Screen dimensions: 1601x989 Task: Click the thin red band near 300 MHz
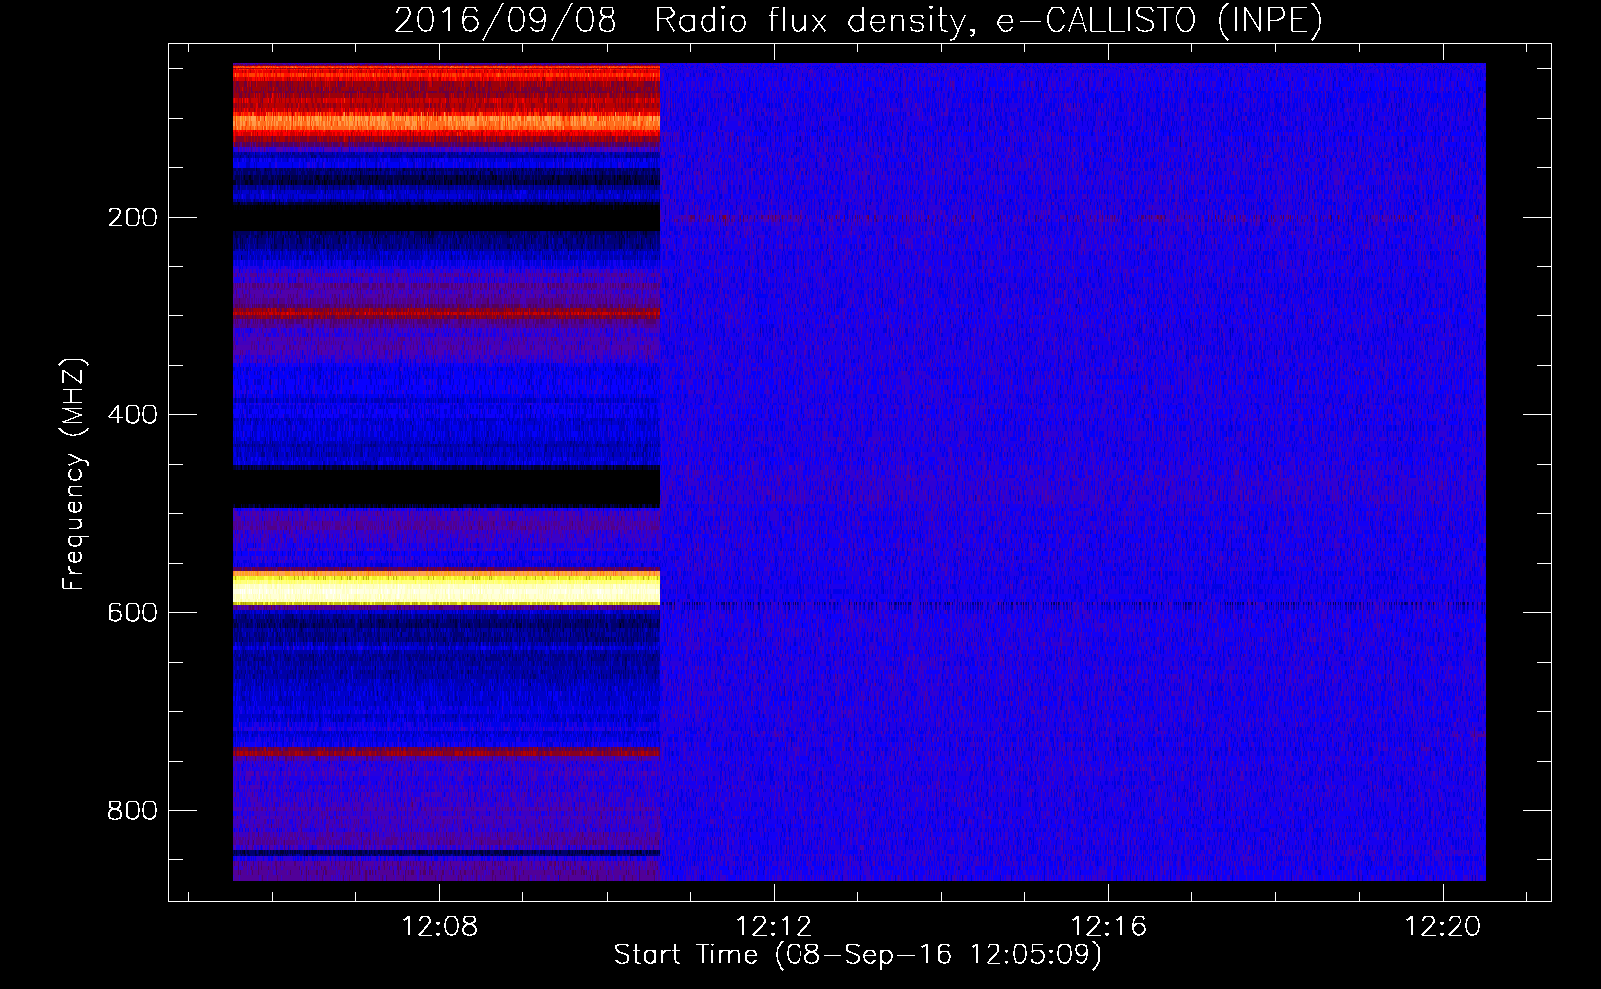(x=446, y=314)
